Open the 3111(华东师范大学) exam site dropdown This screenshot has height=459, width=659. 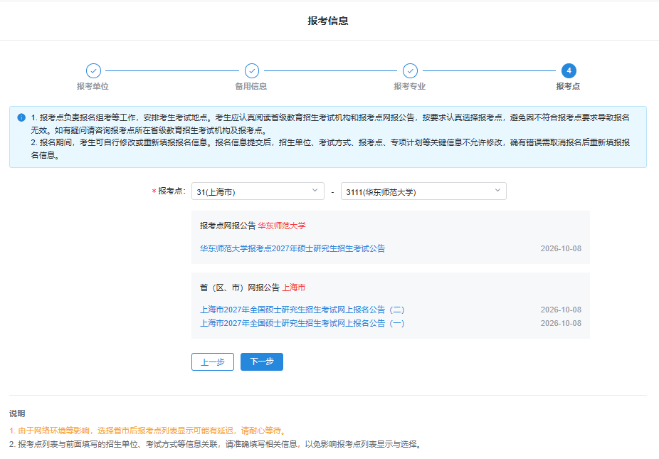coord(423,191)
